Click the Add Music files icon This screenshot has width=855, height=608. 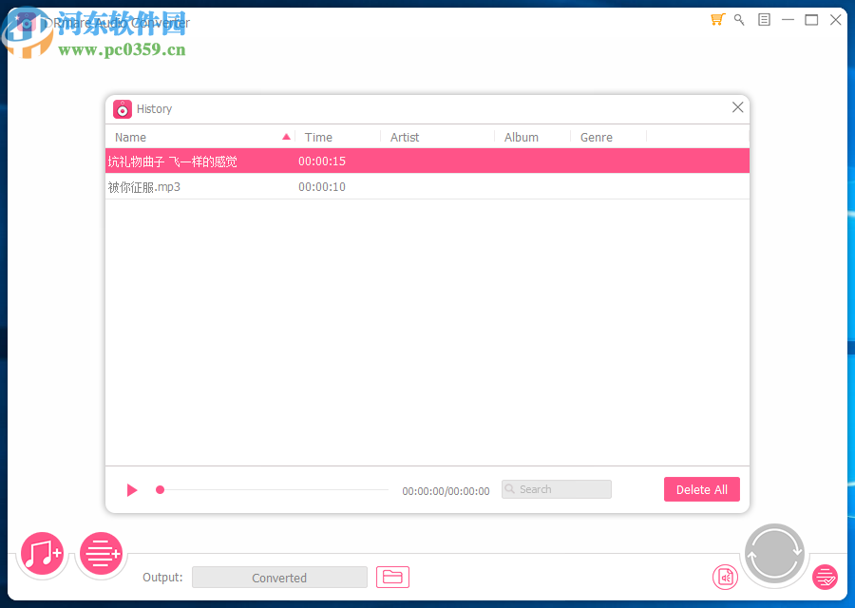click(x=42, y=554)
